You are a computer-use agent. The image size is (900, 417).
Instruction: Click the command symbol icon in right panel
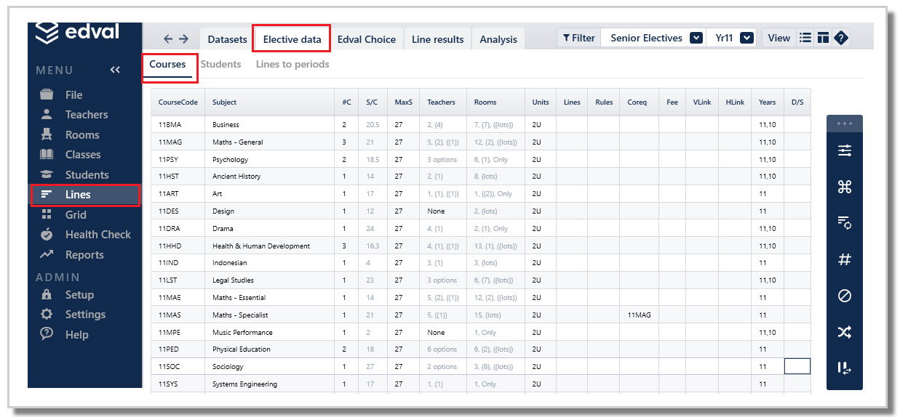(x=845, y=187)
